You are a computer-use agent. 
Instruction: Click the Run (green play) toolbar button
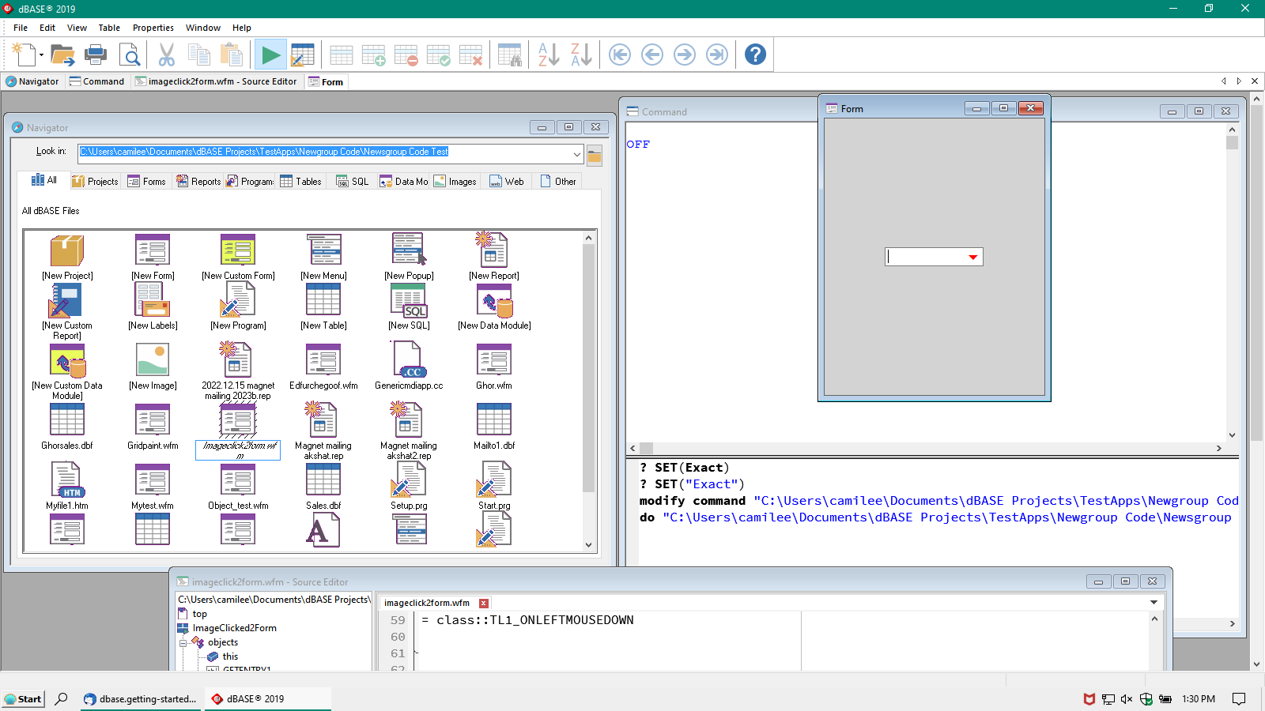270,55
